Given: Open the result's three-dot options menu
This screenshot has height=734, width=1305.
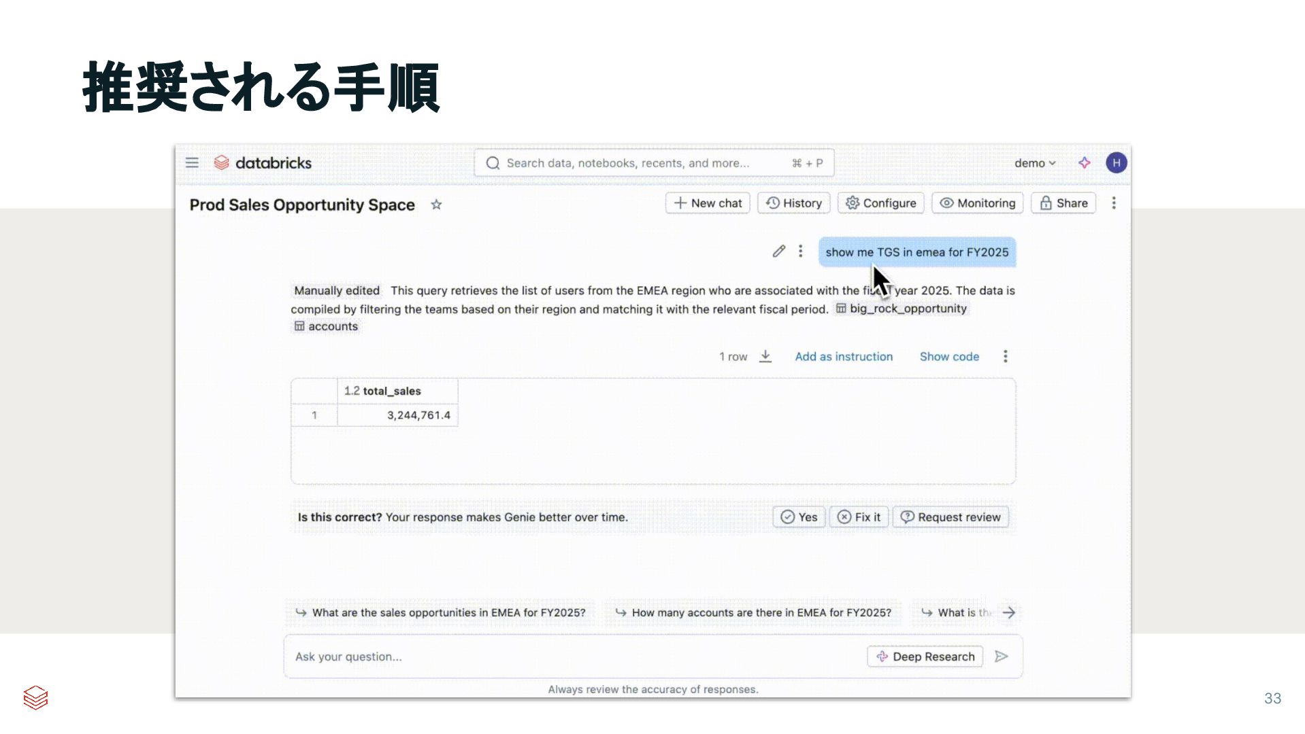Looking at the screenshot, I should [x=1006, y=357].
